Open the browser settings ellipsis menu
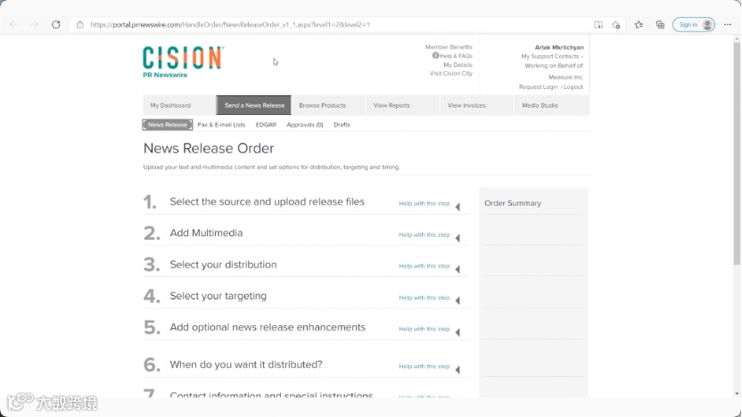This screenshot has height=417, width=742. [x=728, y=25]
